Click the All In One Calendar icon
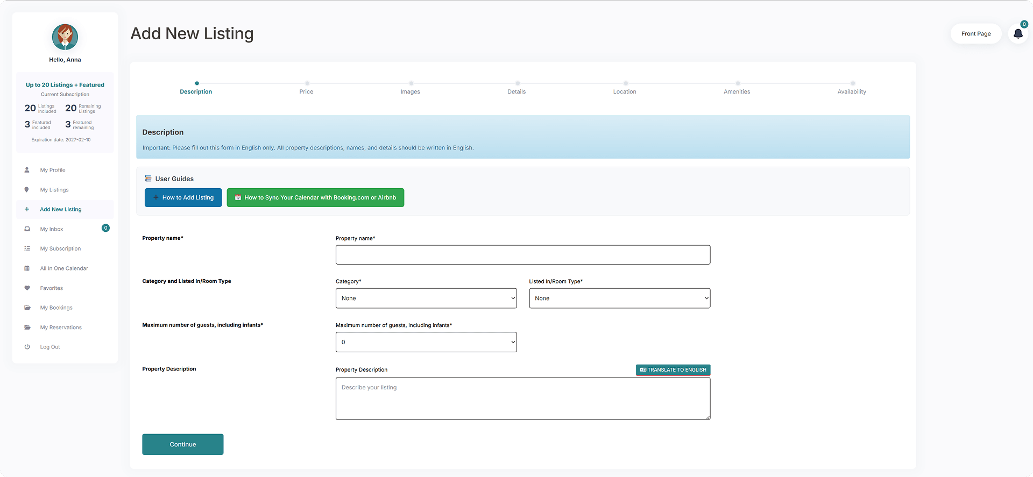 [27, 268]
